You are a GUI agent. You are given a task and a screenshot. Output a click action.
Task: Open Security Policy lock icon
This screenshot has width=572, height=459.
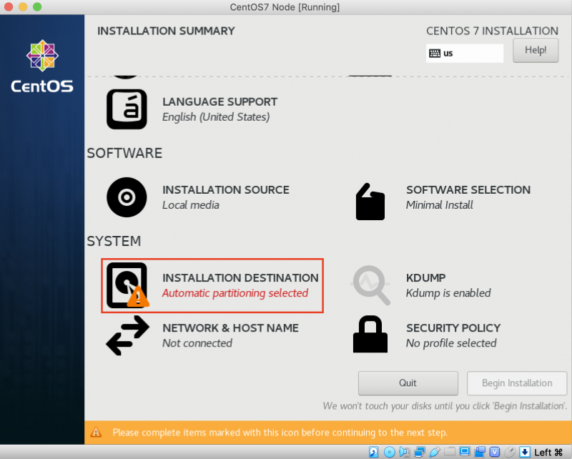pyautogui.click(x=370, y=334)
